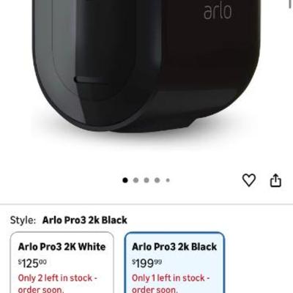Tap the heart wishlist icon
The height and width of the screenshot is (293, 293).
pos(249,180)
